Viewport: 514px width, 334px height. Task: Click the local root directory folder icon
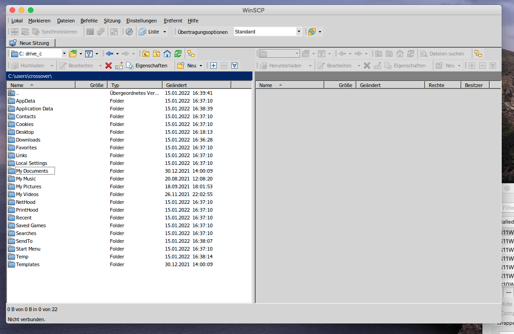click(157, 54)
